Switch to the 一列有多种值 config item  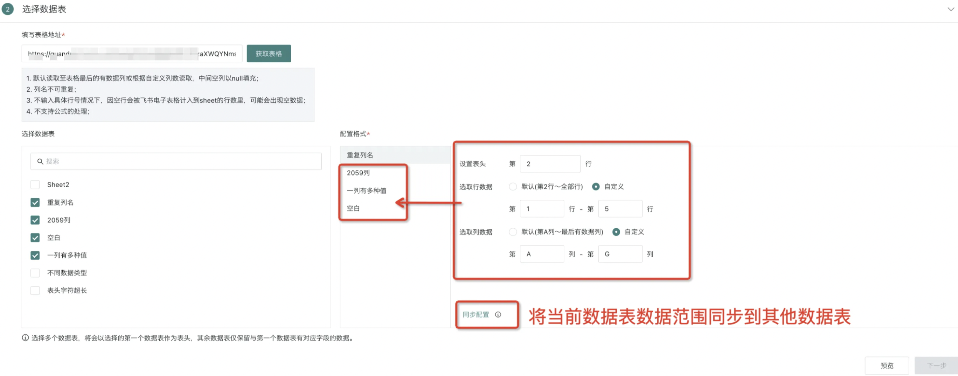point(366,190)
